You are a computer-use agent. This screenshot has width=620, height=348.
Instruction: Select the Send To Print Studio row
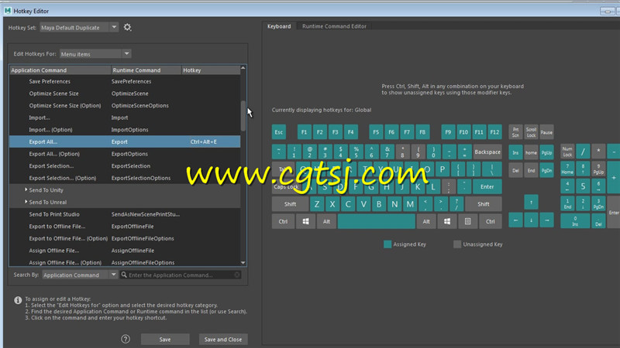point(125,214)
